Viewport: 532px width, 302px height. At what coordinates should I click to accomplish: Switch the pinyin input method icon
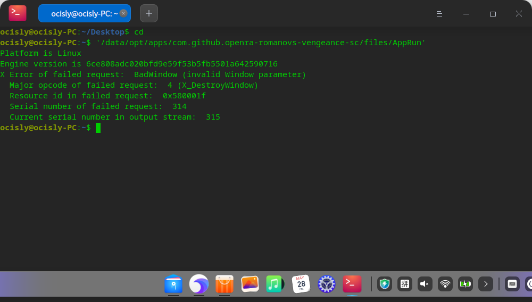(404, 284)
